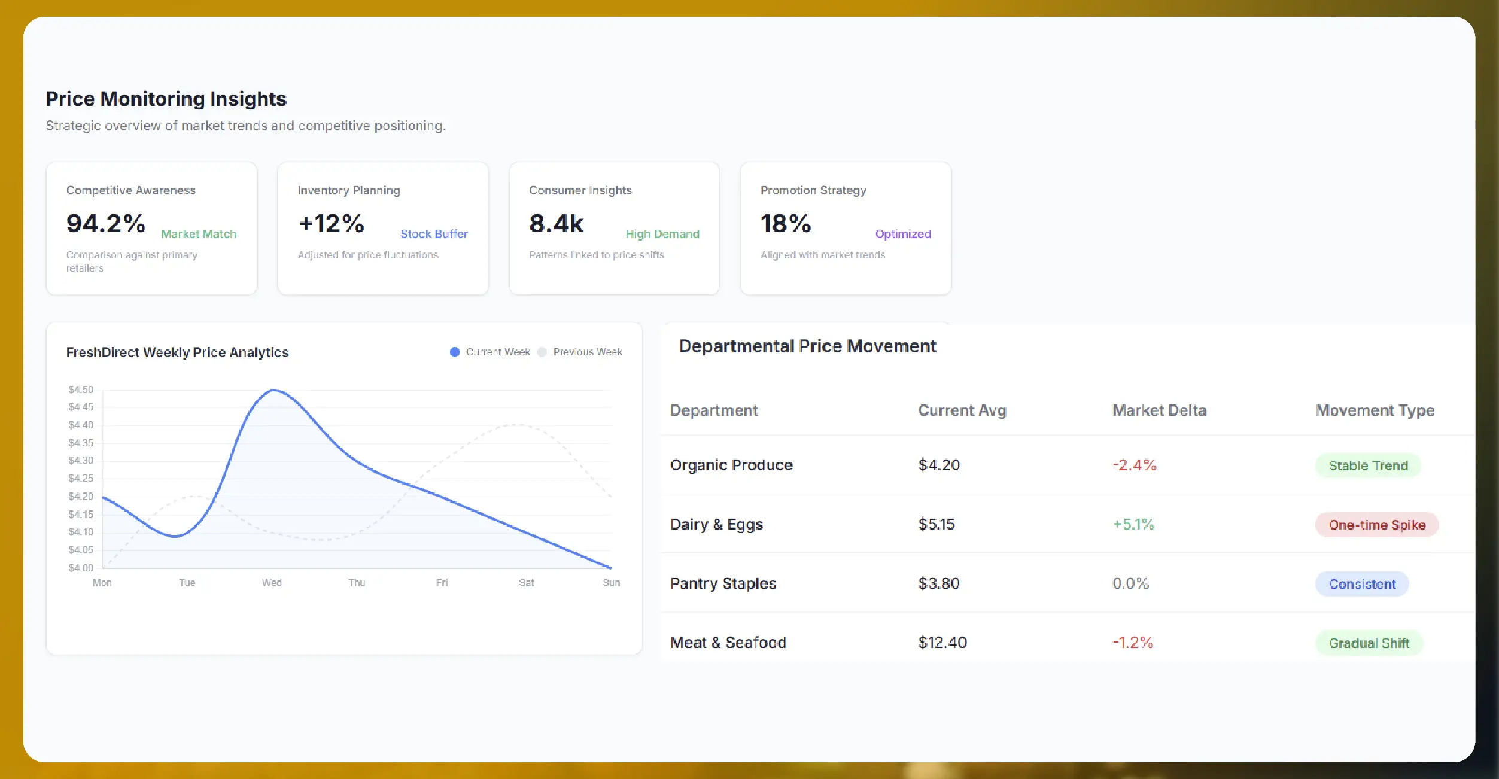Toggle the Current Week legend indicator
Image resolution: width=1499 pixels, height=779 pixels.
[x=489, y=352]
